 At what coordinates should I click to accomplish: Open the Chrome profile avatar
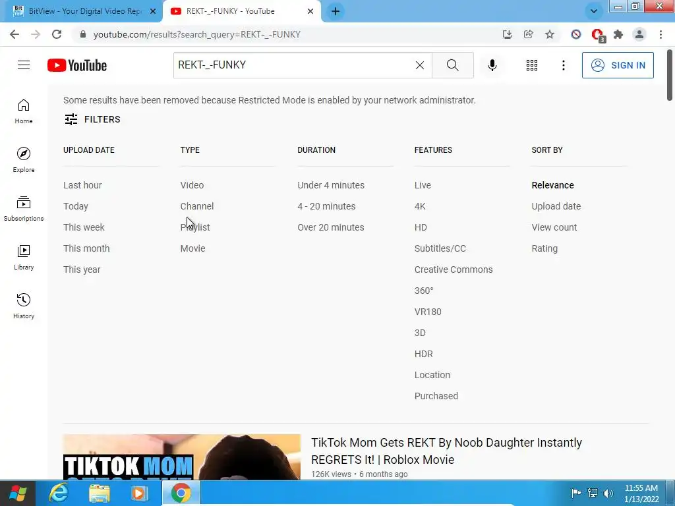click(639, 34)
